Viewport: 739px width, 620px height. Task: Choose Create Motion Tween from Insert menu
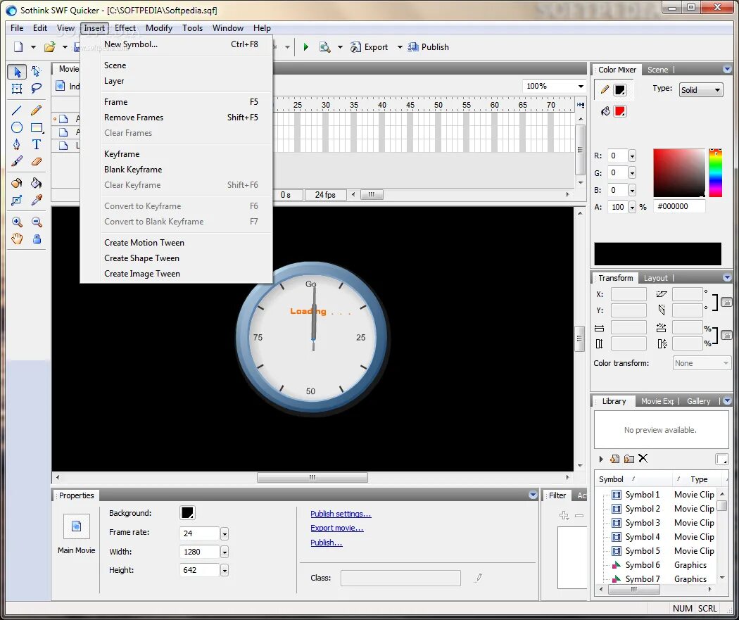point(144,243)
